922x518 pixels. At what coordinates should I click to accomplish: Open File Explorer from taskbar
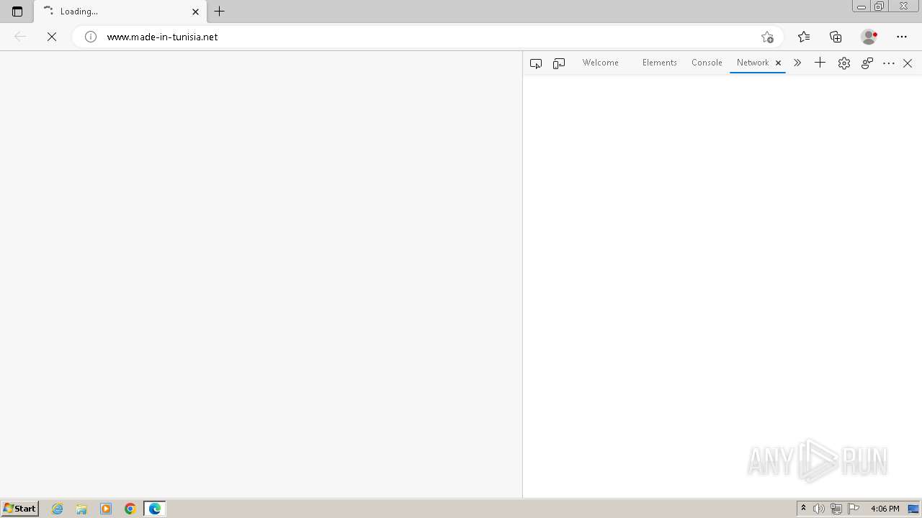tap(81, 509)
